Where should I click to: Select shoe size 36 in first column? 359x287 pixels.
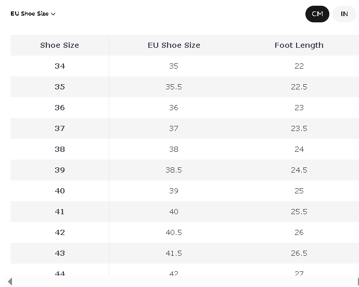coord(59,108)
